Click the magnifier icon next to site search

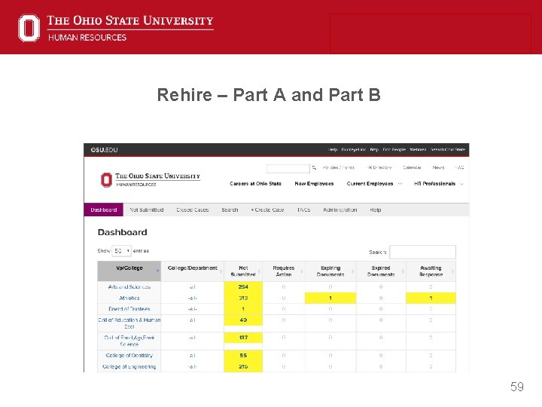[314, 168]
